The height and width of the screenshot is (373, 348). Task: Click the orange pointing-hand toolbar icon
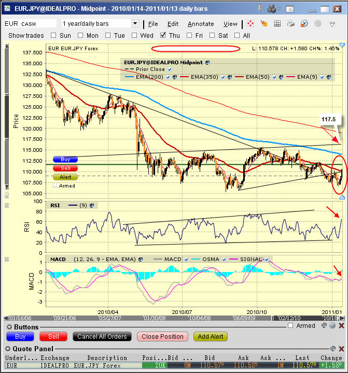[264, 23]
